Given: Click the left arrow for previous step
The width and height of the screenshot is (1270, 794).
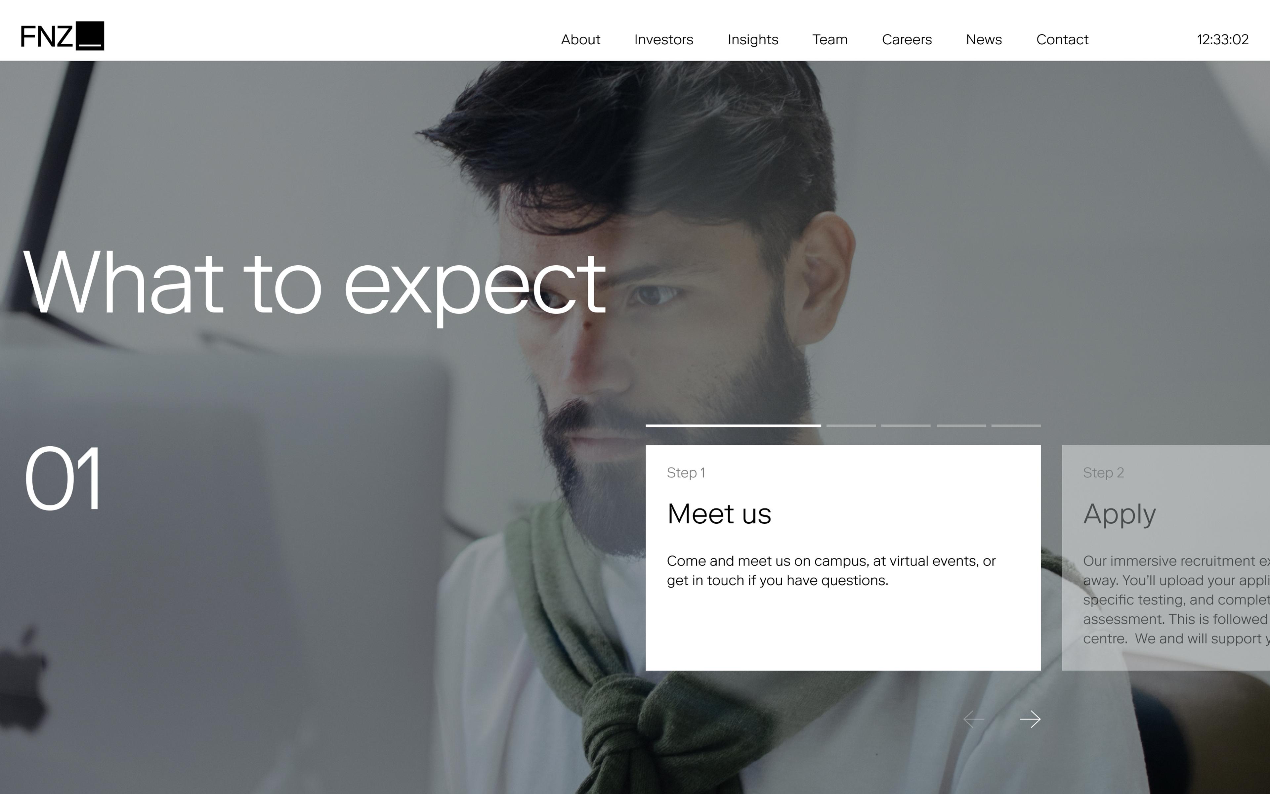Looking at the screenshot, I should click(x=974, y=719).
